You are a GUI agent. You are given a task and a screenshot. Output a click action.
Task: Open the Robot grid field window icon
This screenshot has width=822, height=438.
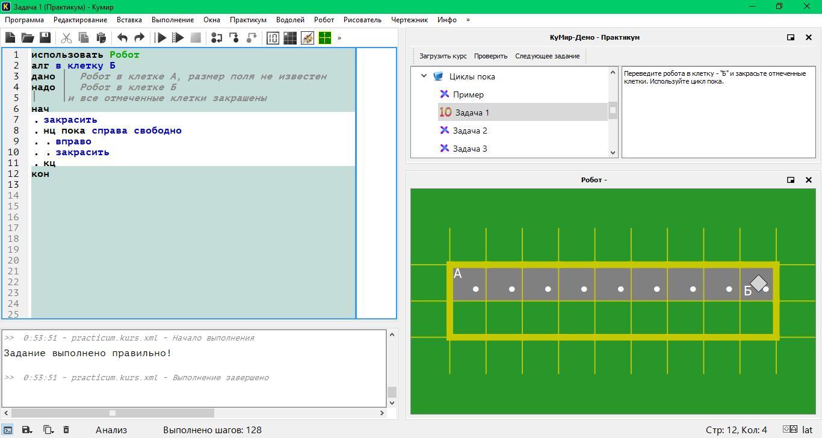click(x=290, y=38)
